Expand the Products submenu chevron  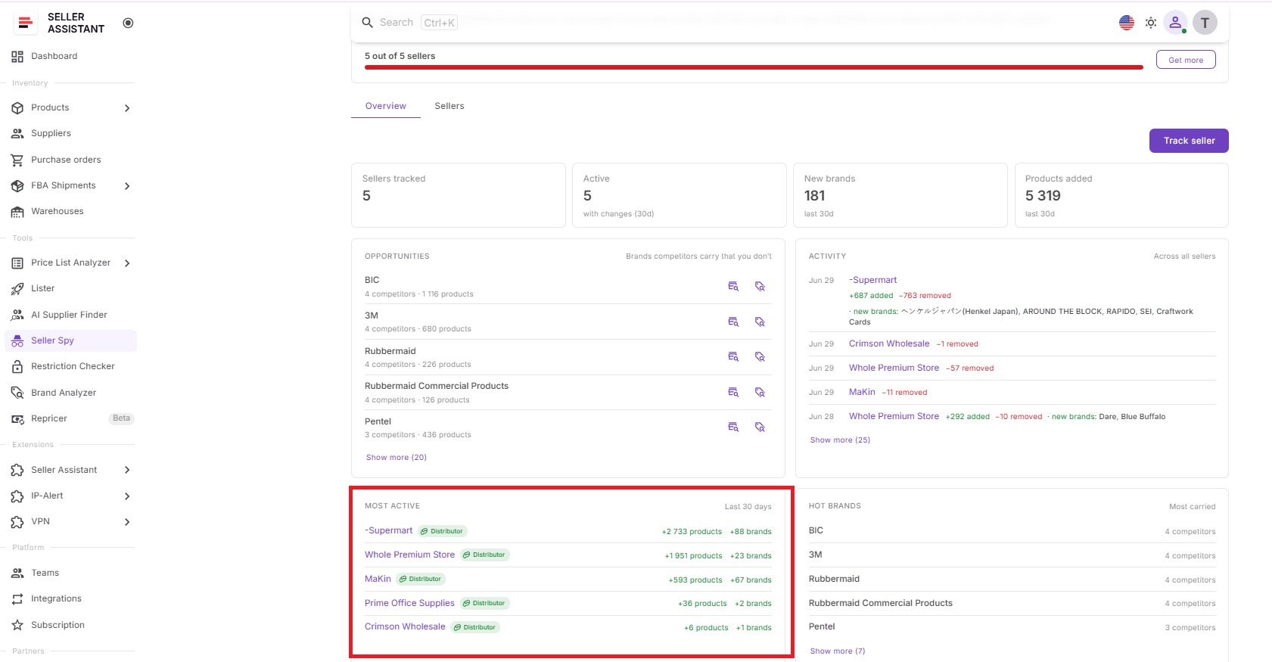(x=127, y=108)
